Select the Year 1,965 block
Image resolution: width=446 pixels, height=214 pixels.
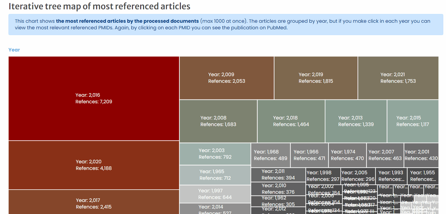click(x=215, y=175)
